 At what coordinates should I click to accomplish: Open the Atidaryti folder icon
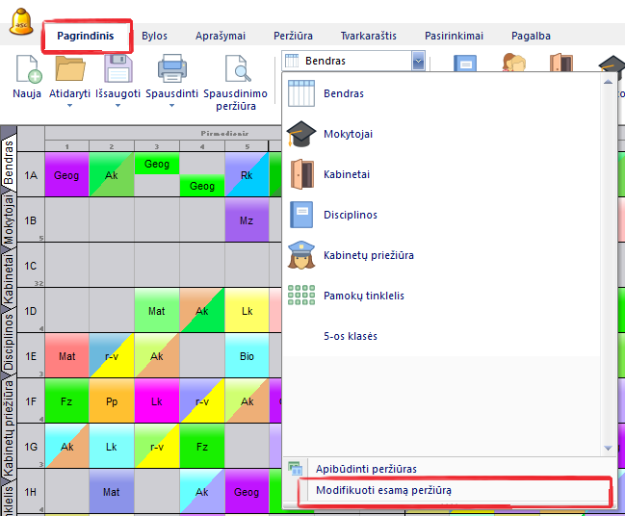[69, 70]
